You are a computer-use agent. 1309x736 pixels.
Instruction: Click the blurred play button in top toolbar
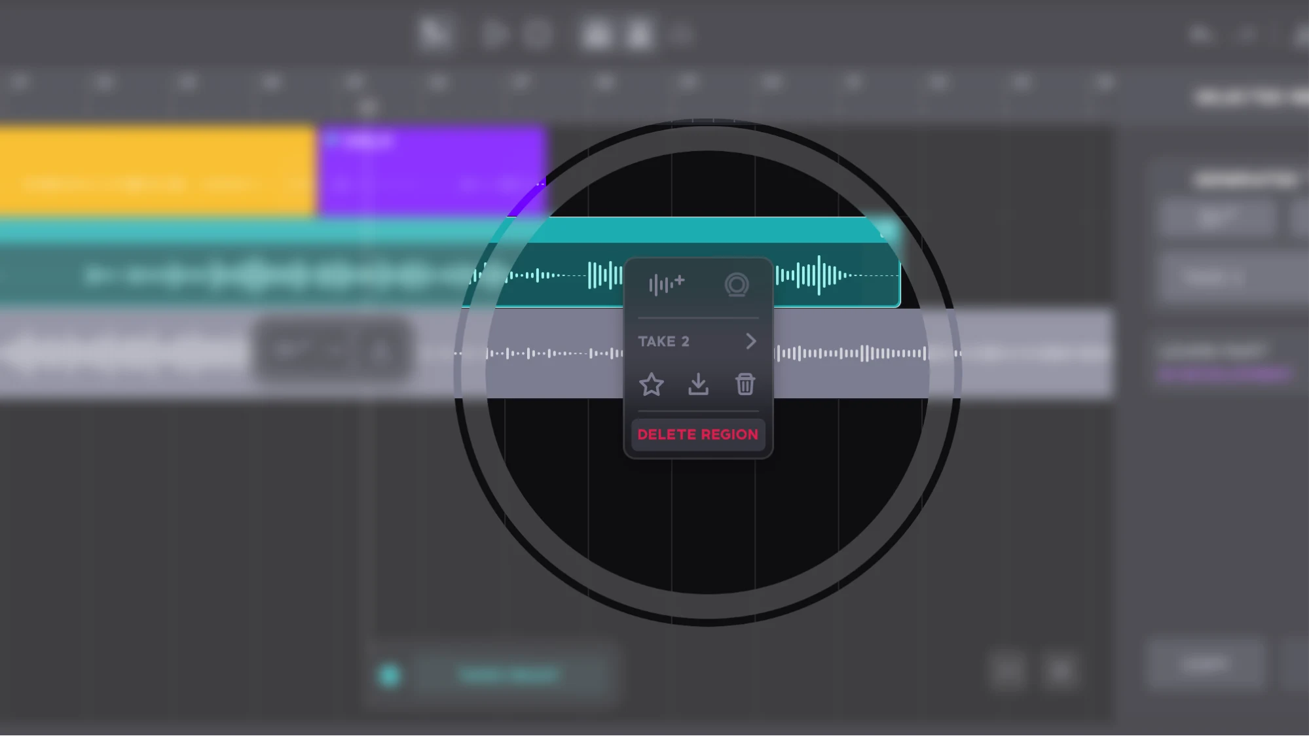(494, 34)
